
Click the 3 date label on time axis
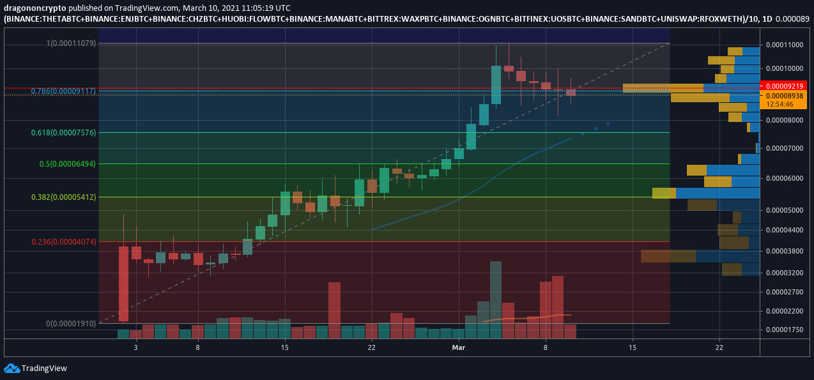(135, 347)
